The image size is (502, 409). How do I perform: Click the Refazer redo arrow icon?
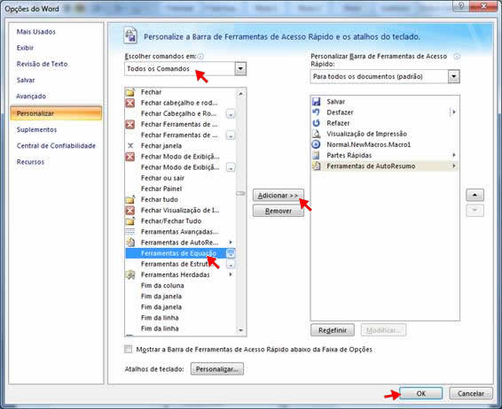pyautogui.click(x=317, y=123)
